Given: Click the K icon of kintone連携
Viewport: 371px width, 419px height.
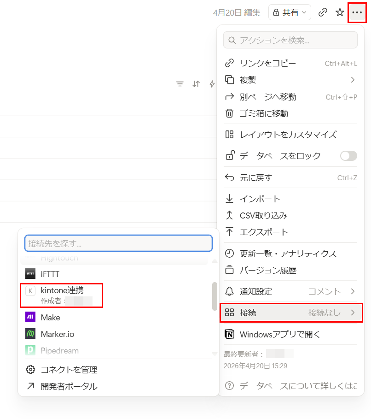Looking at the screenshot, I should [30, 291].
